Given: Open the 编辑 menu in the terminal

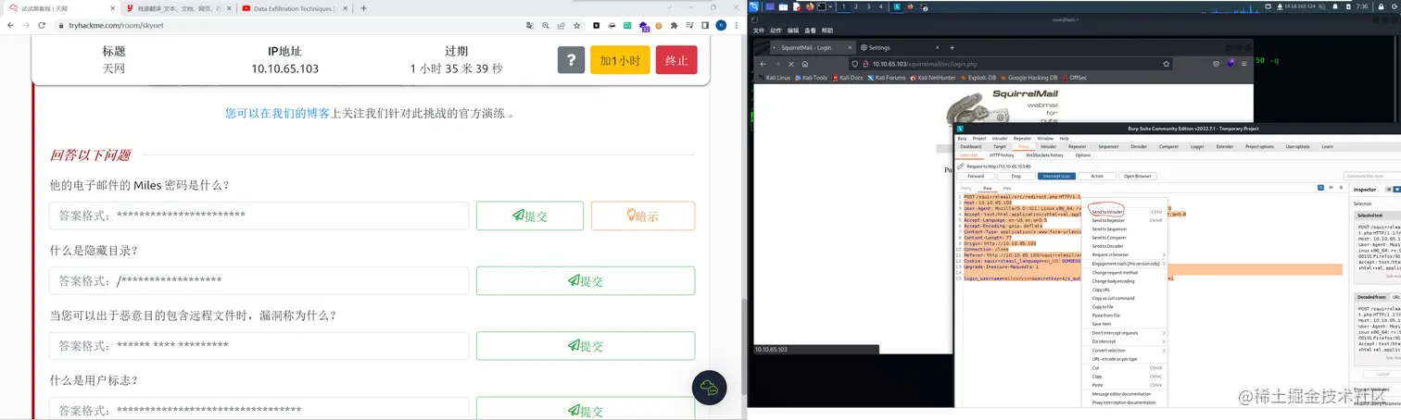Looking at the screenshot, I should pos(793,31).
